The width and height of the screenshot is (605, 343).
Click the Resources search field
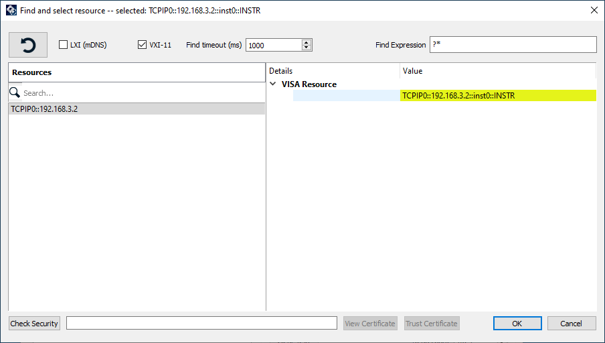pyautogui.click(x=143, y=93)
